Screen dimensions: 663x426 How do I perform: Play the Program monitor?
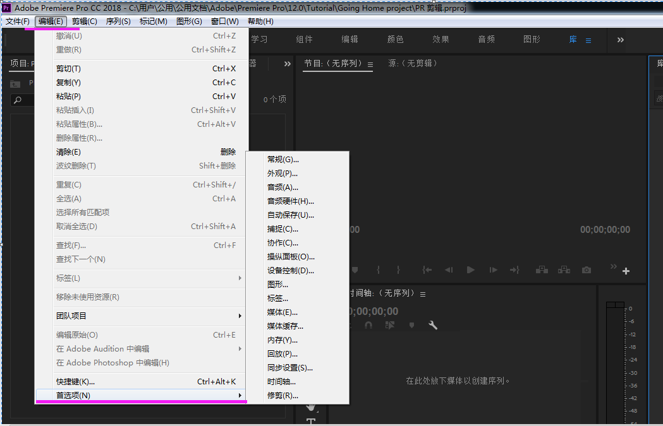tap(471, 269)
